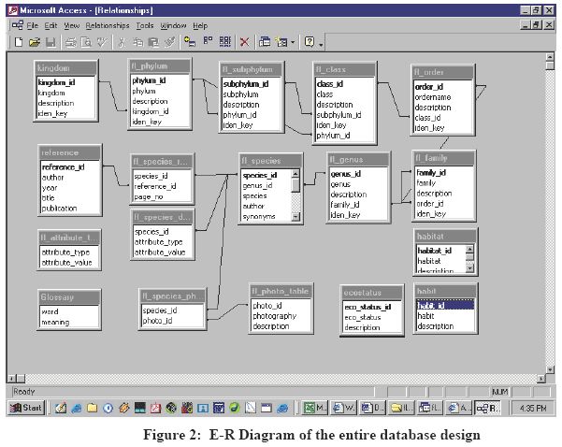
Task: Click the Show Direct Relationships icon
Action: pyautogui.click(x=208, y=42)
